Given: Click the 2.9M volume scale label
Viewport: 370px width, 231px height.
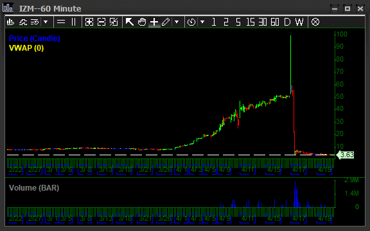Looking at the screenshot, I should (x=351, y=180).
